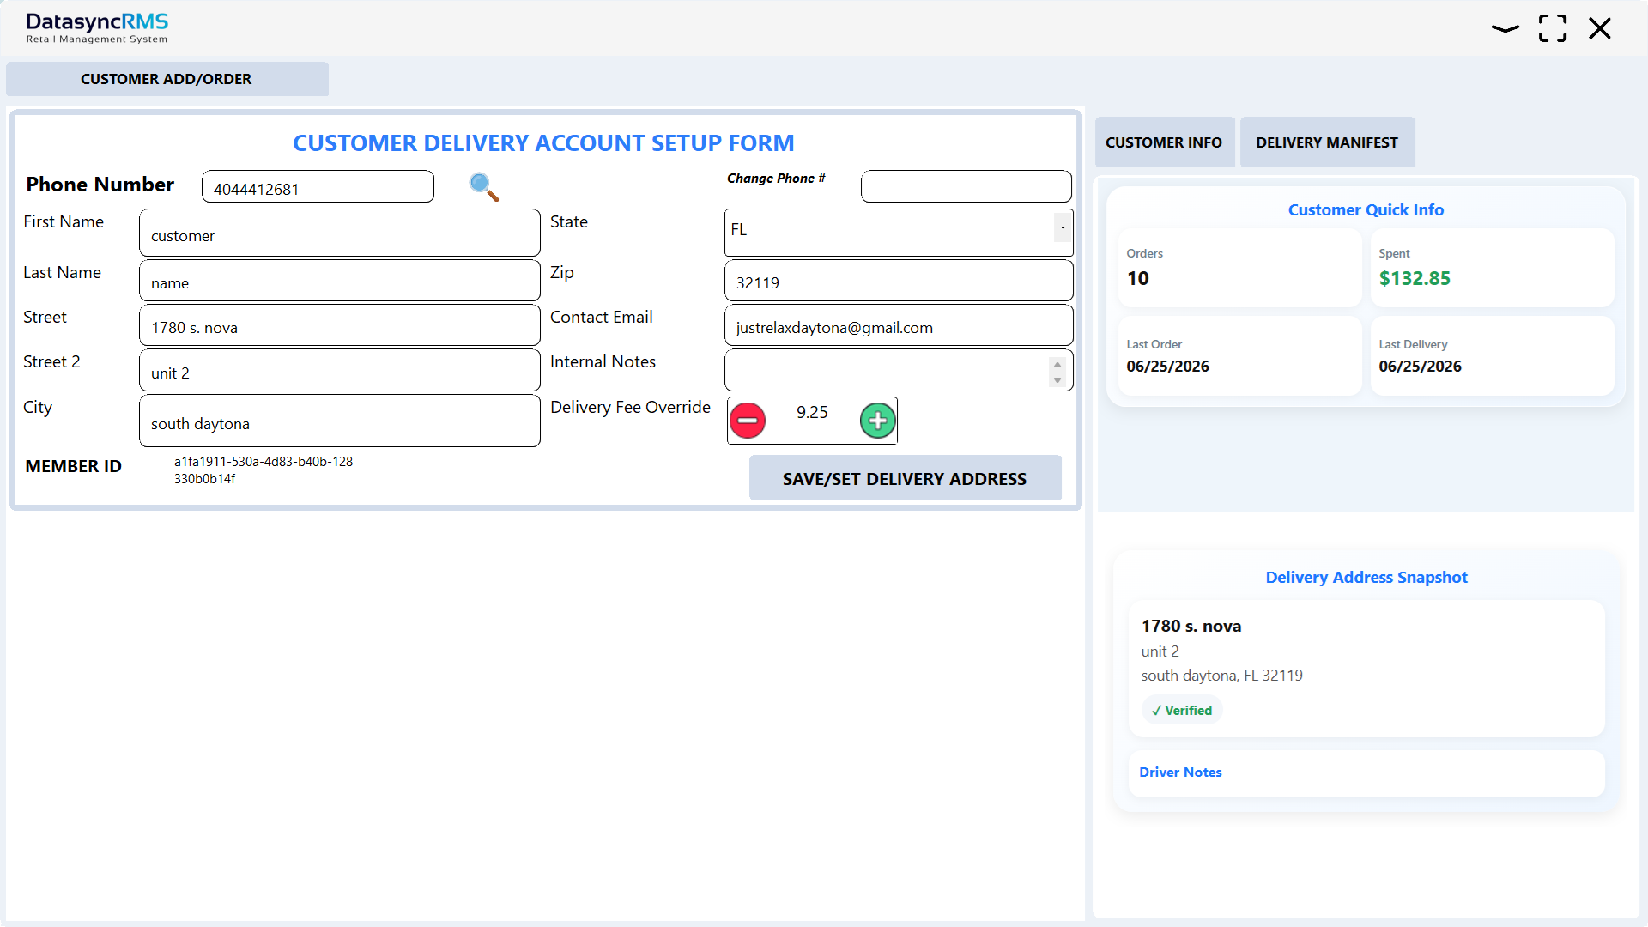Click the Customer Quick Info heading

[x=1366, y=210]
